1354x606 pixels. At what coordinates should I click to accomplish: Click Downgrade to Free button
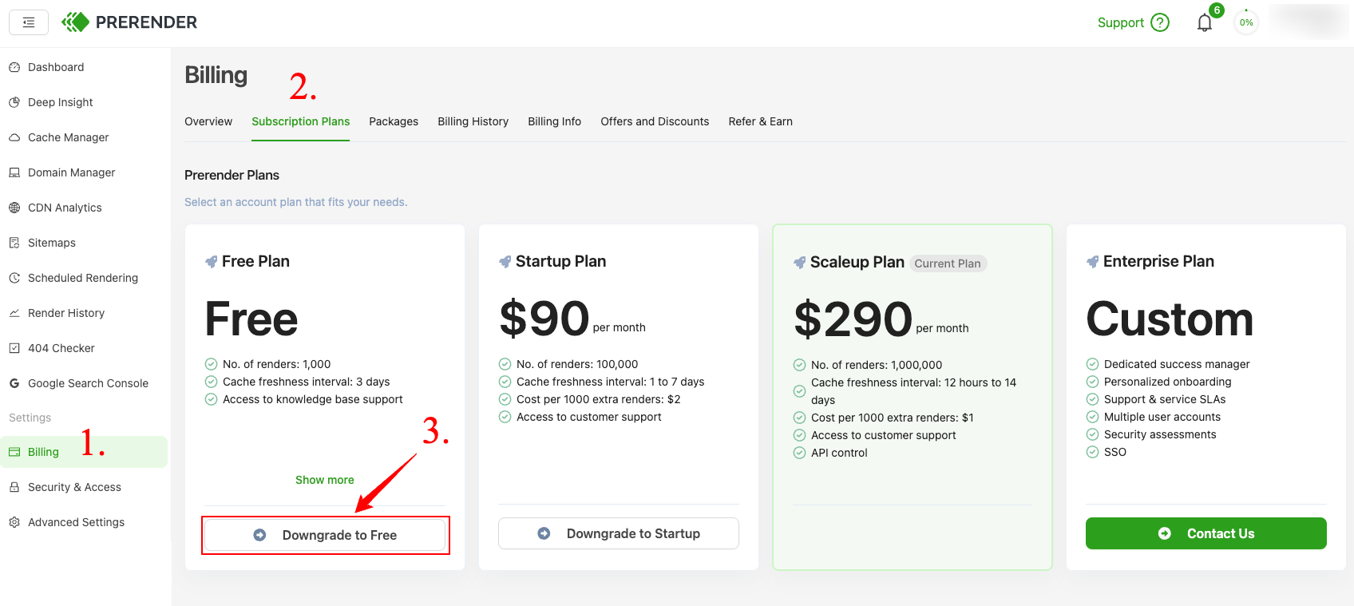click(x=325, y=535)
